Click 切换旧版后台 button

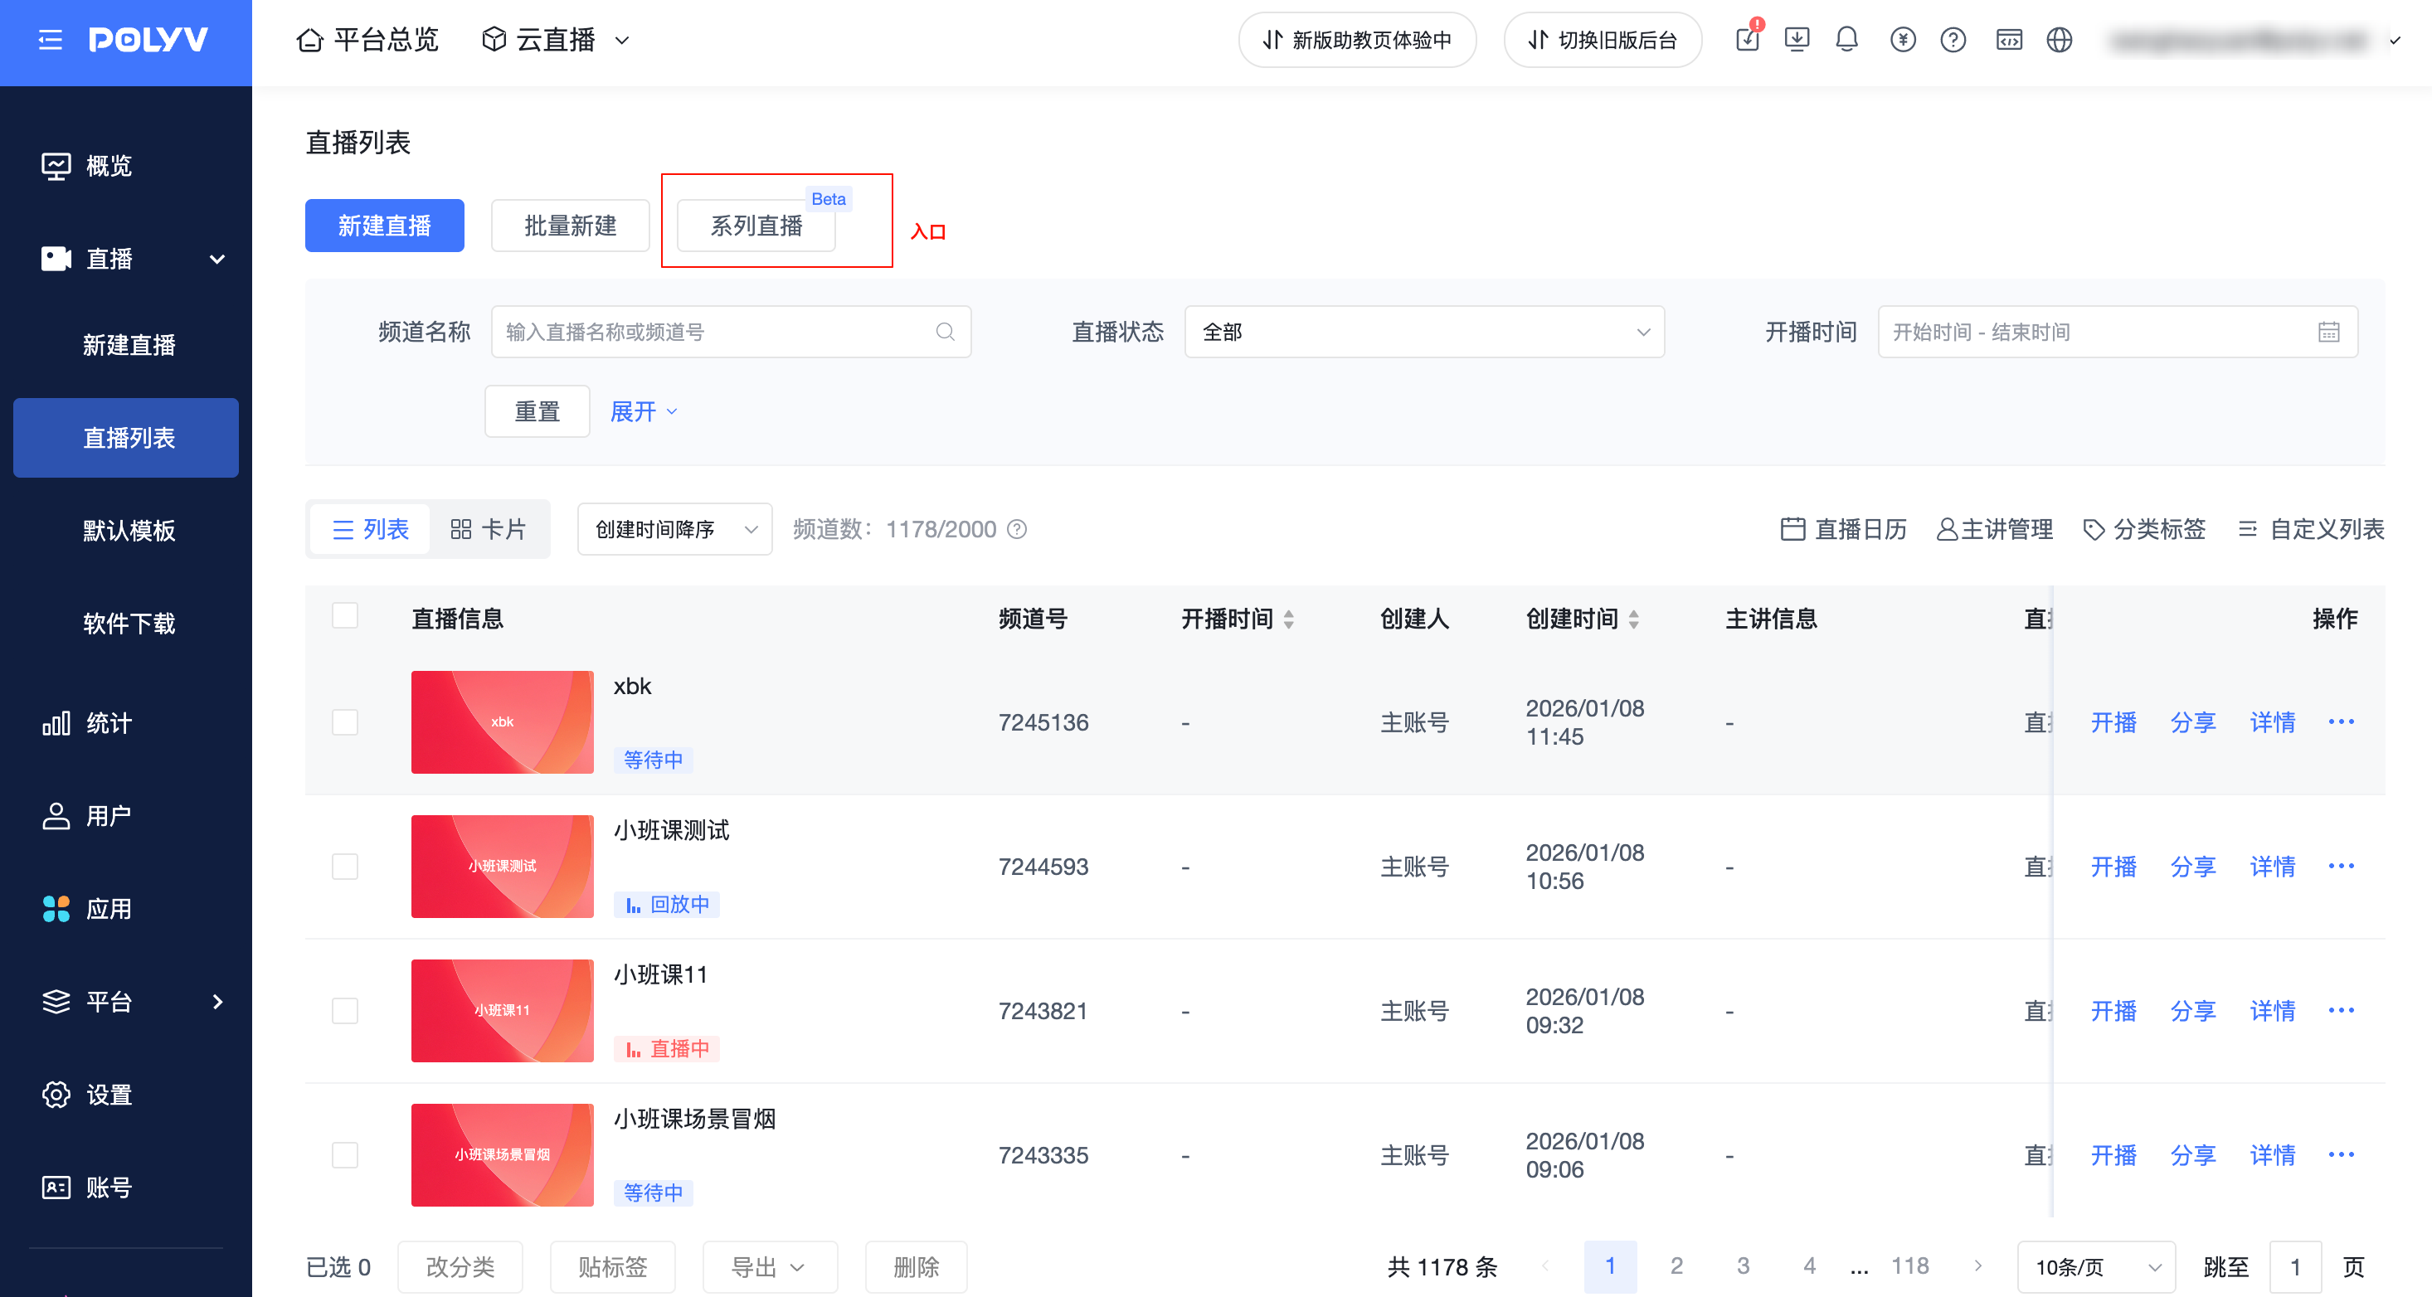(1603, 40)
